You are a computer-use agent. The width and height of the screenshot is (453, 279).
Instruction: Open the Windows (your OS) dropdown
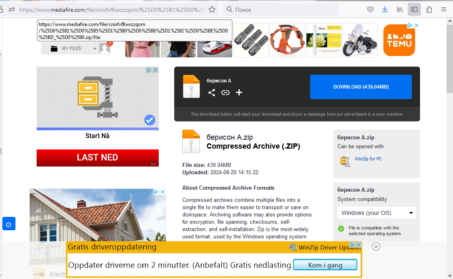pyautogui.click(x=376, y=213)
